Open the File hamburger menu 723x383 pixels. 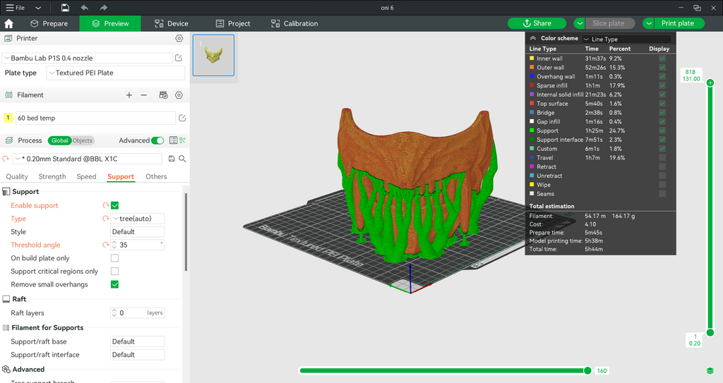16,8
